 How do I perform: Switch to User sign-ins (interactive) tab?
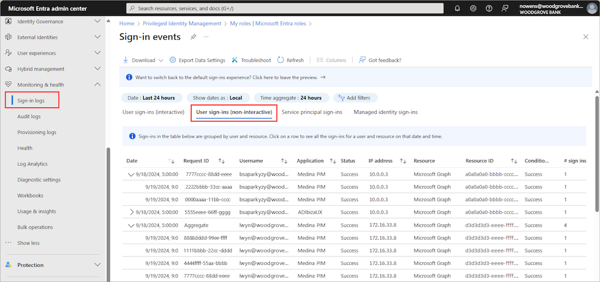[x=153, y=112]
